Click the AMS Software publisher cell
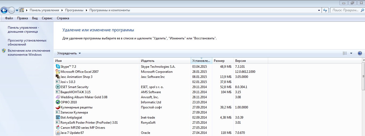Viewport: 365px width, 136px height. pyautogui.click(x=151, y=92)
